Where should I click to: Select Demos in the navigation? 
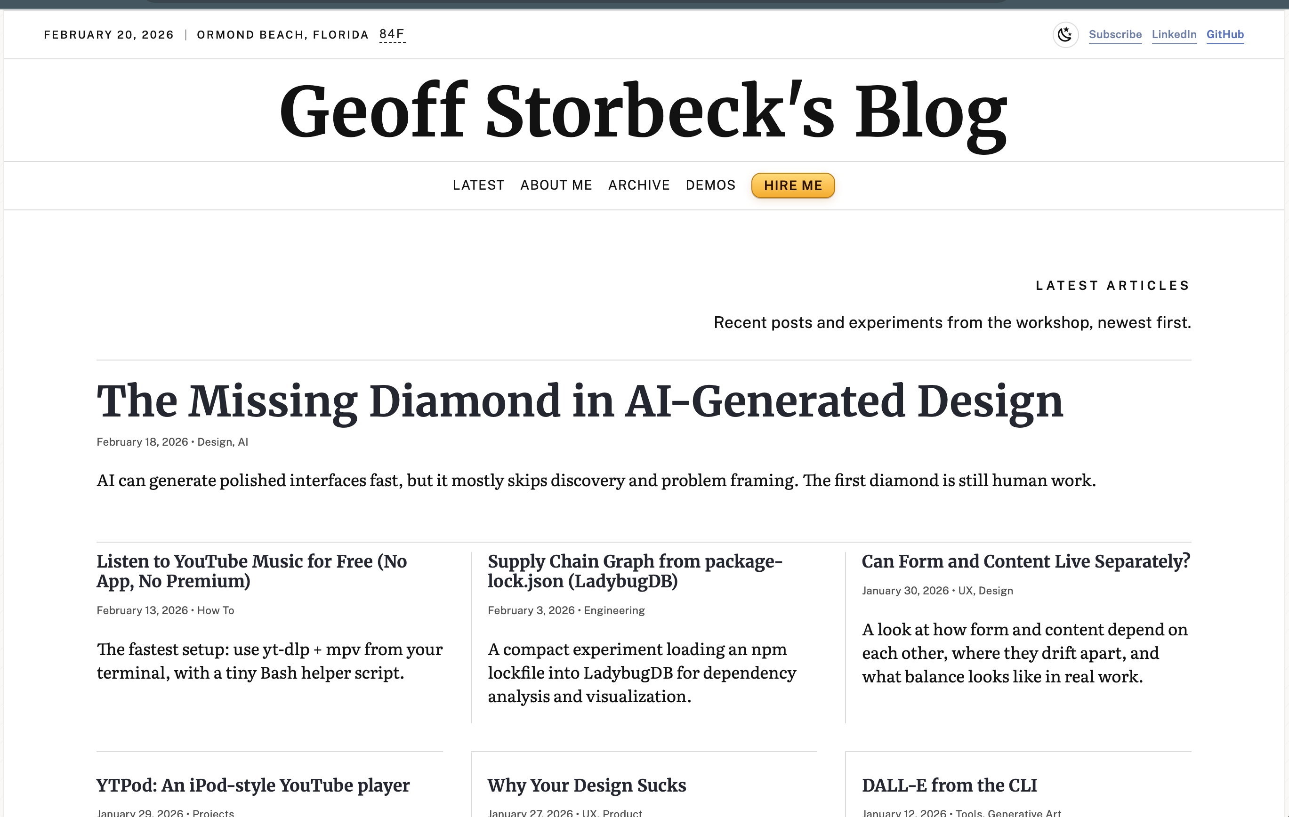[x=710, y=185]
